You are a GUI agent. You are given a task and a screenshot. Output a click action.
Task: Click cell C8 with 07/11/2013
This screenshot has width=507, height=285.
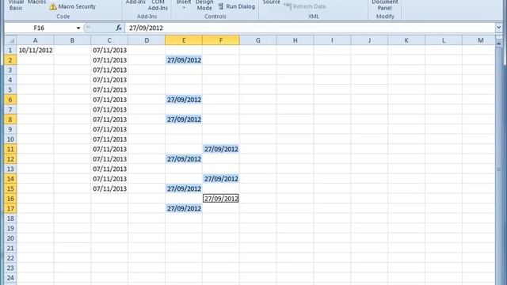pyautogui.click(x=109, y=120)
